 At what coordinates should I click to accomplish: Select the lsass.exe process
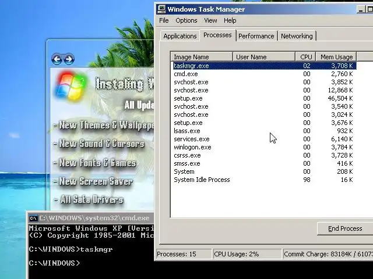pyautogui.click(x=265, y=131)
